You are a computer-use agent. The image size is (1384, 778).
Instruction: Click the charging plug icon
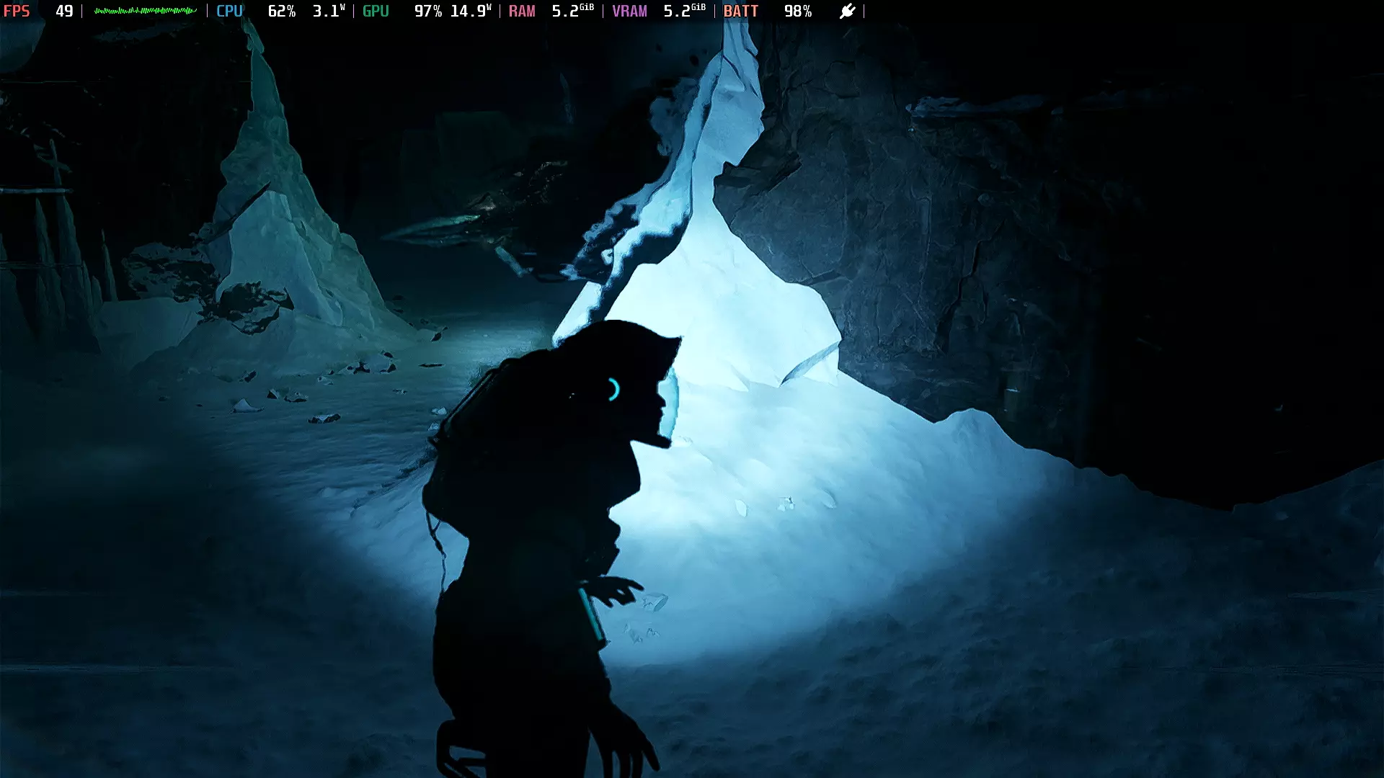click(847, 11)
